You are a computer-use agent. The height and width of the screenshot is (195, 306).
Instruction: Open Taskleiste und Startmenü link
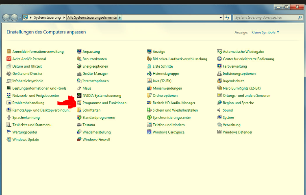[x=32, y=125]
